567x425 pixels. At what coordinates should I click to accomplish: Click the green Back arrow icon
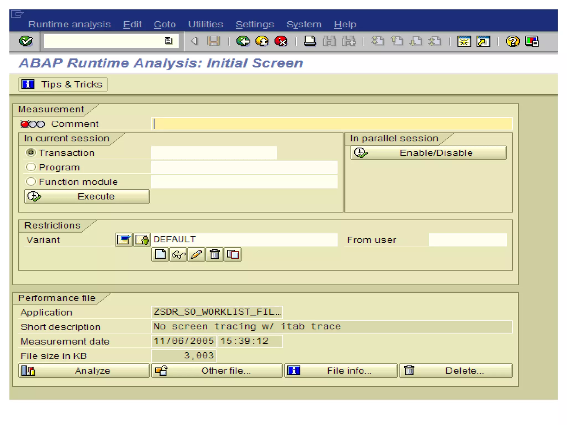243,41
